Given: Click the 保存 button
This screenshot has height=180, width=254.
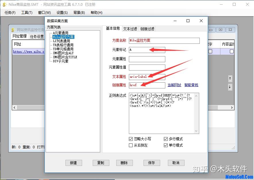Looking at the screenshot, I should 152,163.
